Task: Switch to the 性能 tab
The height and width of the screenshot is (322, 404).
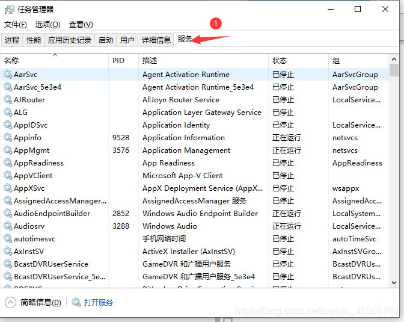Action: (x=34, y=40)
